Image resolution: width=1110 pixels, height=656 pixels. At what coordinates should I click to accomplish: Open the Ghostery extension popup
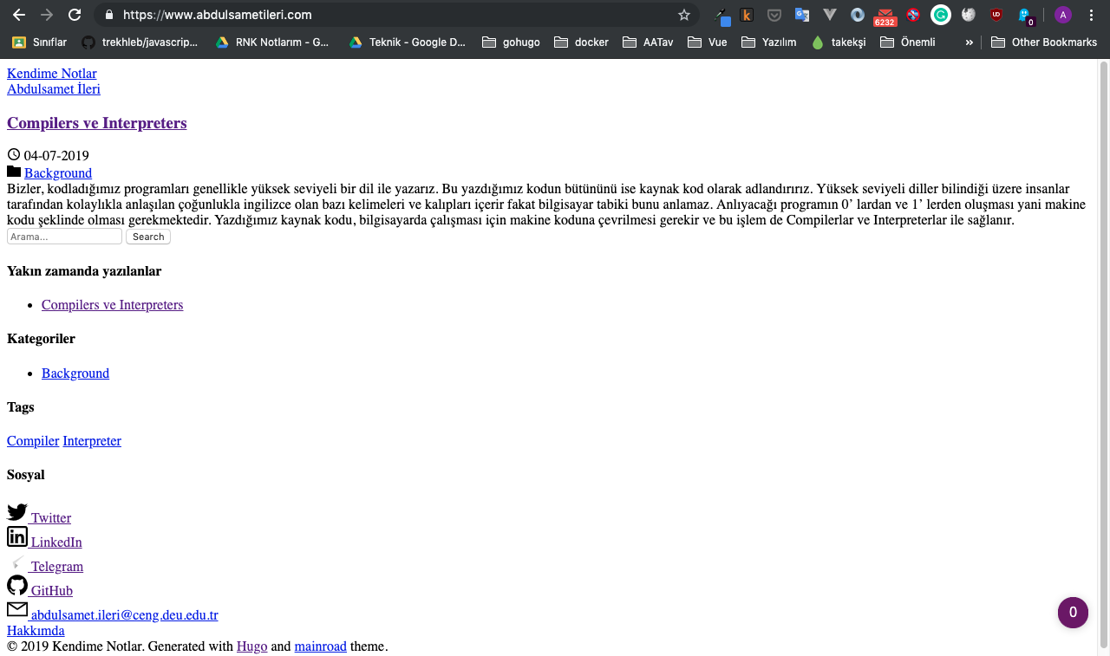coord(1025,15)
